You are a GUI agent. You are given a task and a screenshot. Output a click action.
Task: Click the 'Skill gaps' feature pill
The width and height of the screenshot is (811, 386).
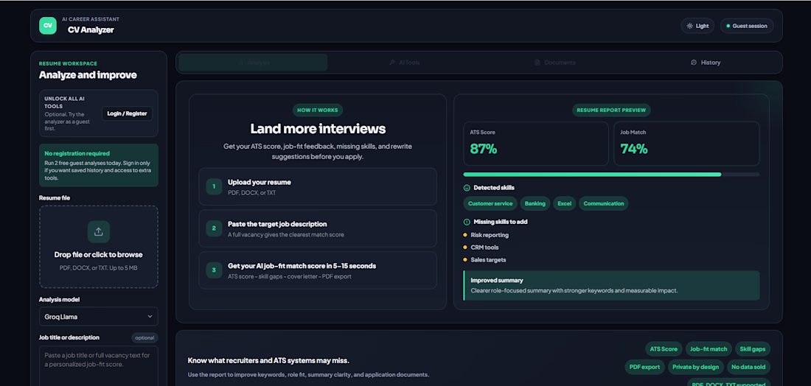pos(753,349)
